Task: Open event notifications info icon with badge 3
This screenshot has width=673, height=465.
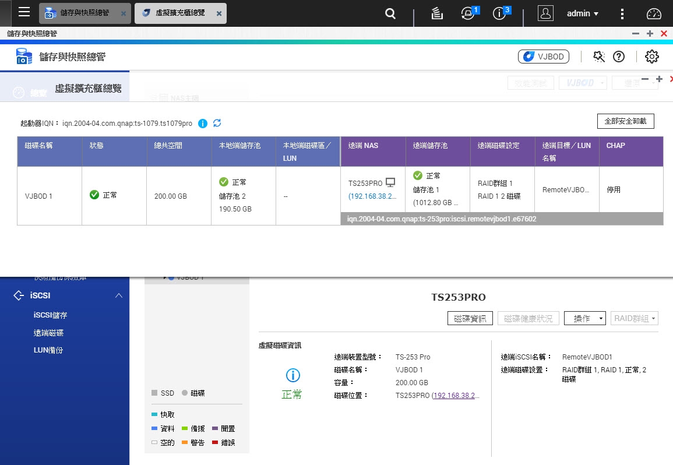Action: (x=499, y=14)
